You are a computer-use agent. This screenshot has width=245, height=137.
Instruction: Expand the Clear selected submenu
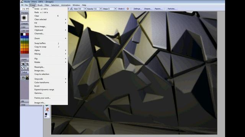coord(49,19)
